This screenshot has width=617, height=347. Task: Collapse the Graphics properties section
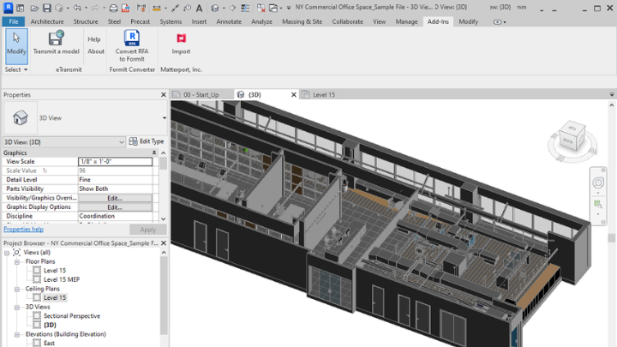(x=154, y=153)
